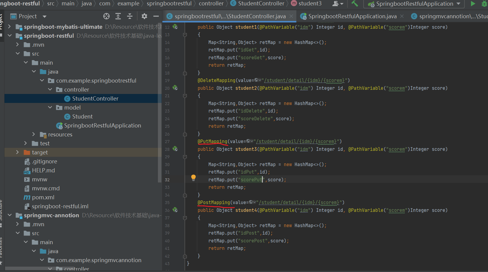Click student3 method breadcrumb
This screenshot has height=272, width=488.
[306, 4]
